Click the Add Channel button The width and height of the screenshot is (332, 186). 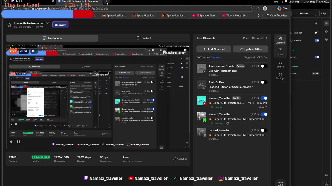click(214, 49)
